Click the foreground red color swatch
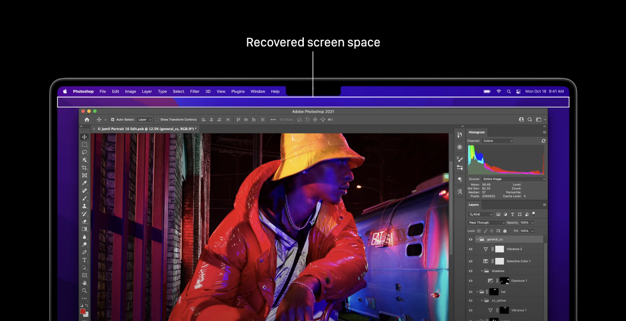 coord(83,311)
